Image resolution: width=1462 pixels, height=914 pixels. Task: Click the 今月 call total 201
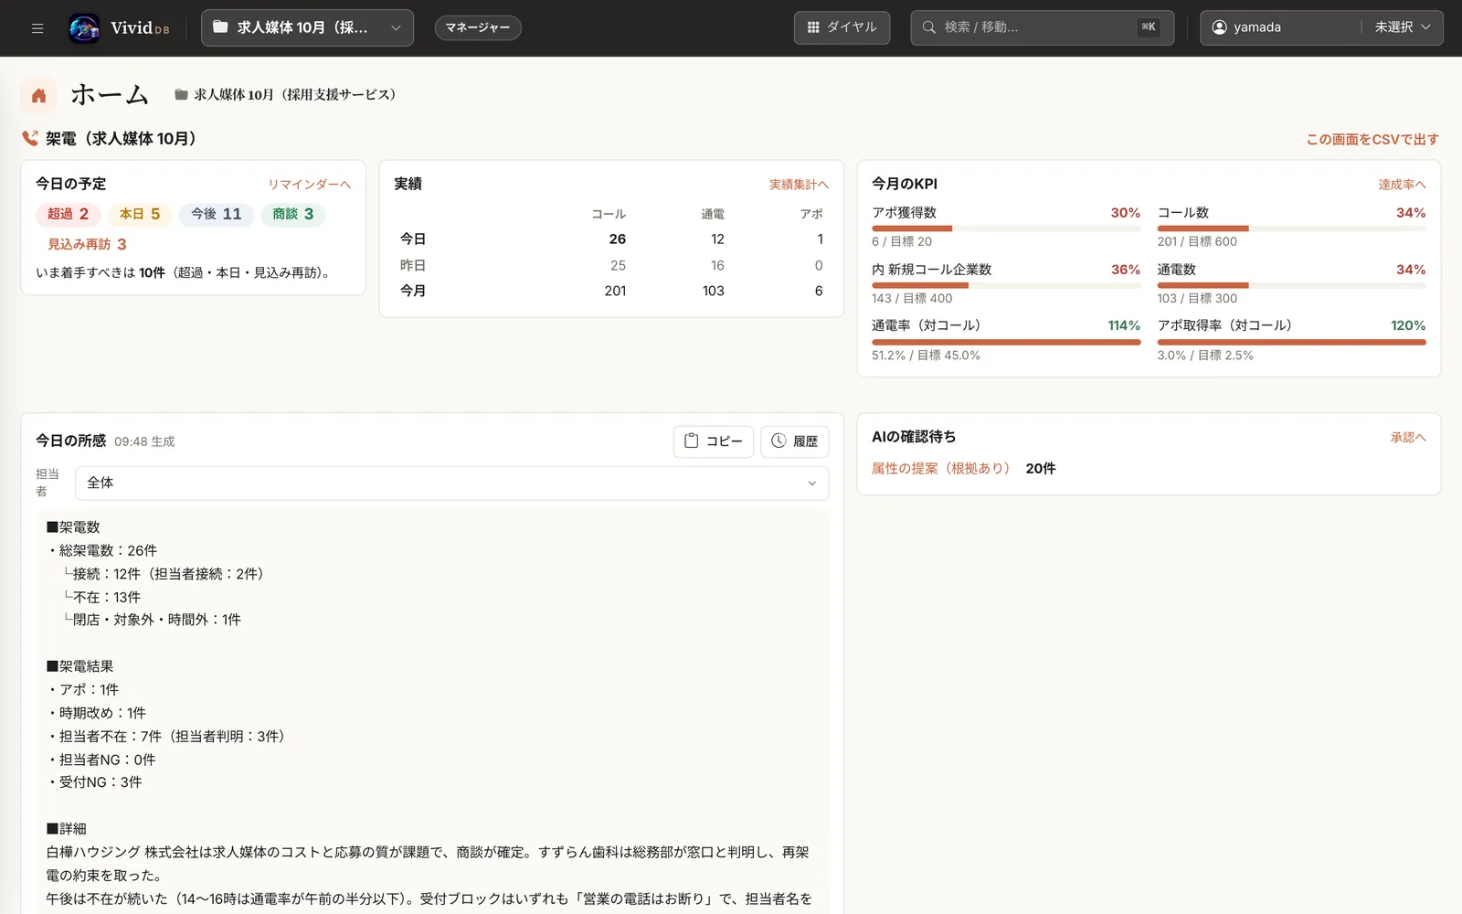coord(615,292)
